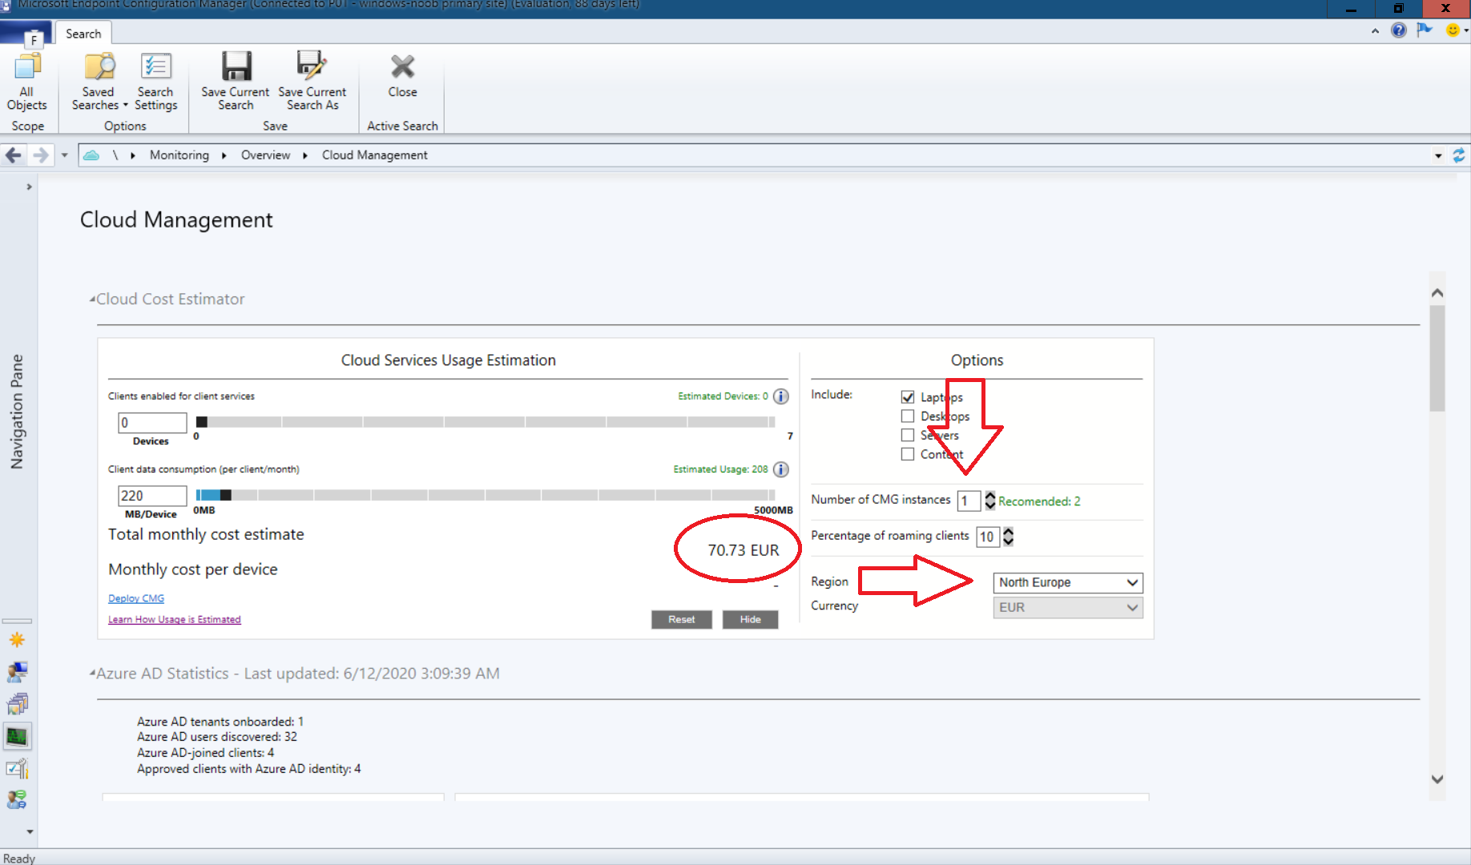Select 'Recomended: 2' text
The height and width of the screenshot is (865, 1471).
(1039, 501)
